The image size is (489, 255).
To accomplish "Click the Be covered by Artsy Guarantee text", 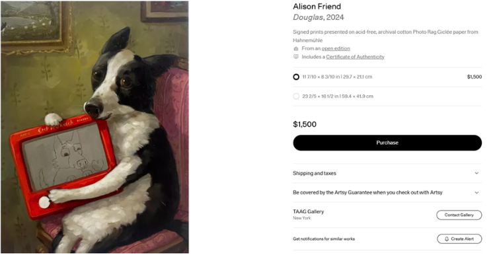I will [x=367, y=193].
